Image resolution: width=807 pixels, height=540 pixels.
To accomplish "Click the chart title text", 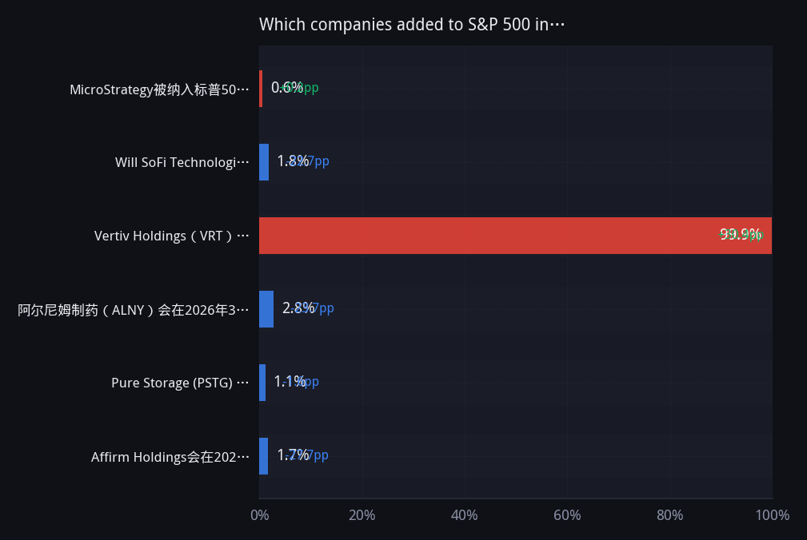I will (x=412, y=24).
